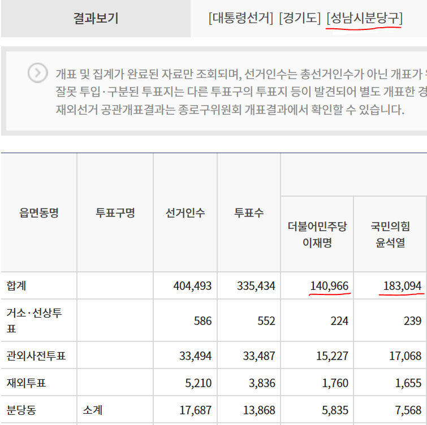Image resolution: width=427 pixels, height=425 pixels.
Task: Select the 읍면동명 column header
Action: (39, 212)
